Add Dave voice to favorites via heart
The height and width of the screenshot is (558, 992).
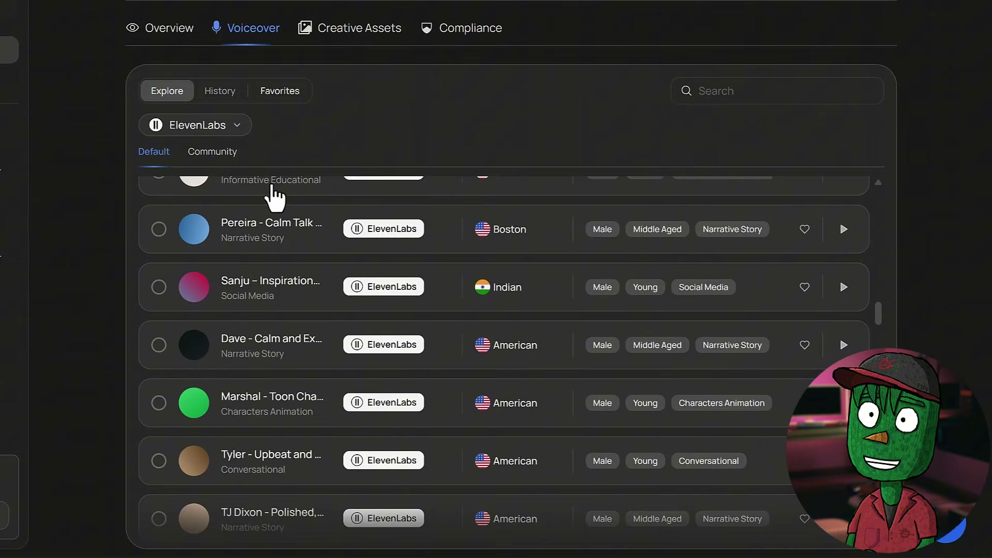[x=804, y=345]
